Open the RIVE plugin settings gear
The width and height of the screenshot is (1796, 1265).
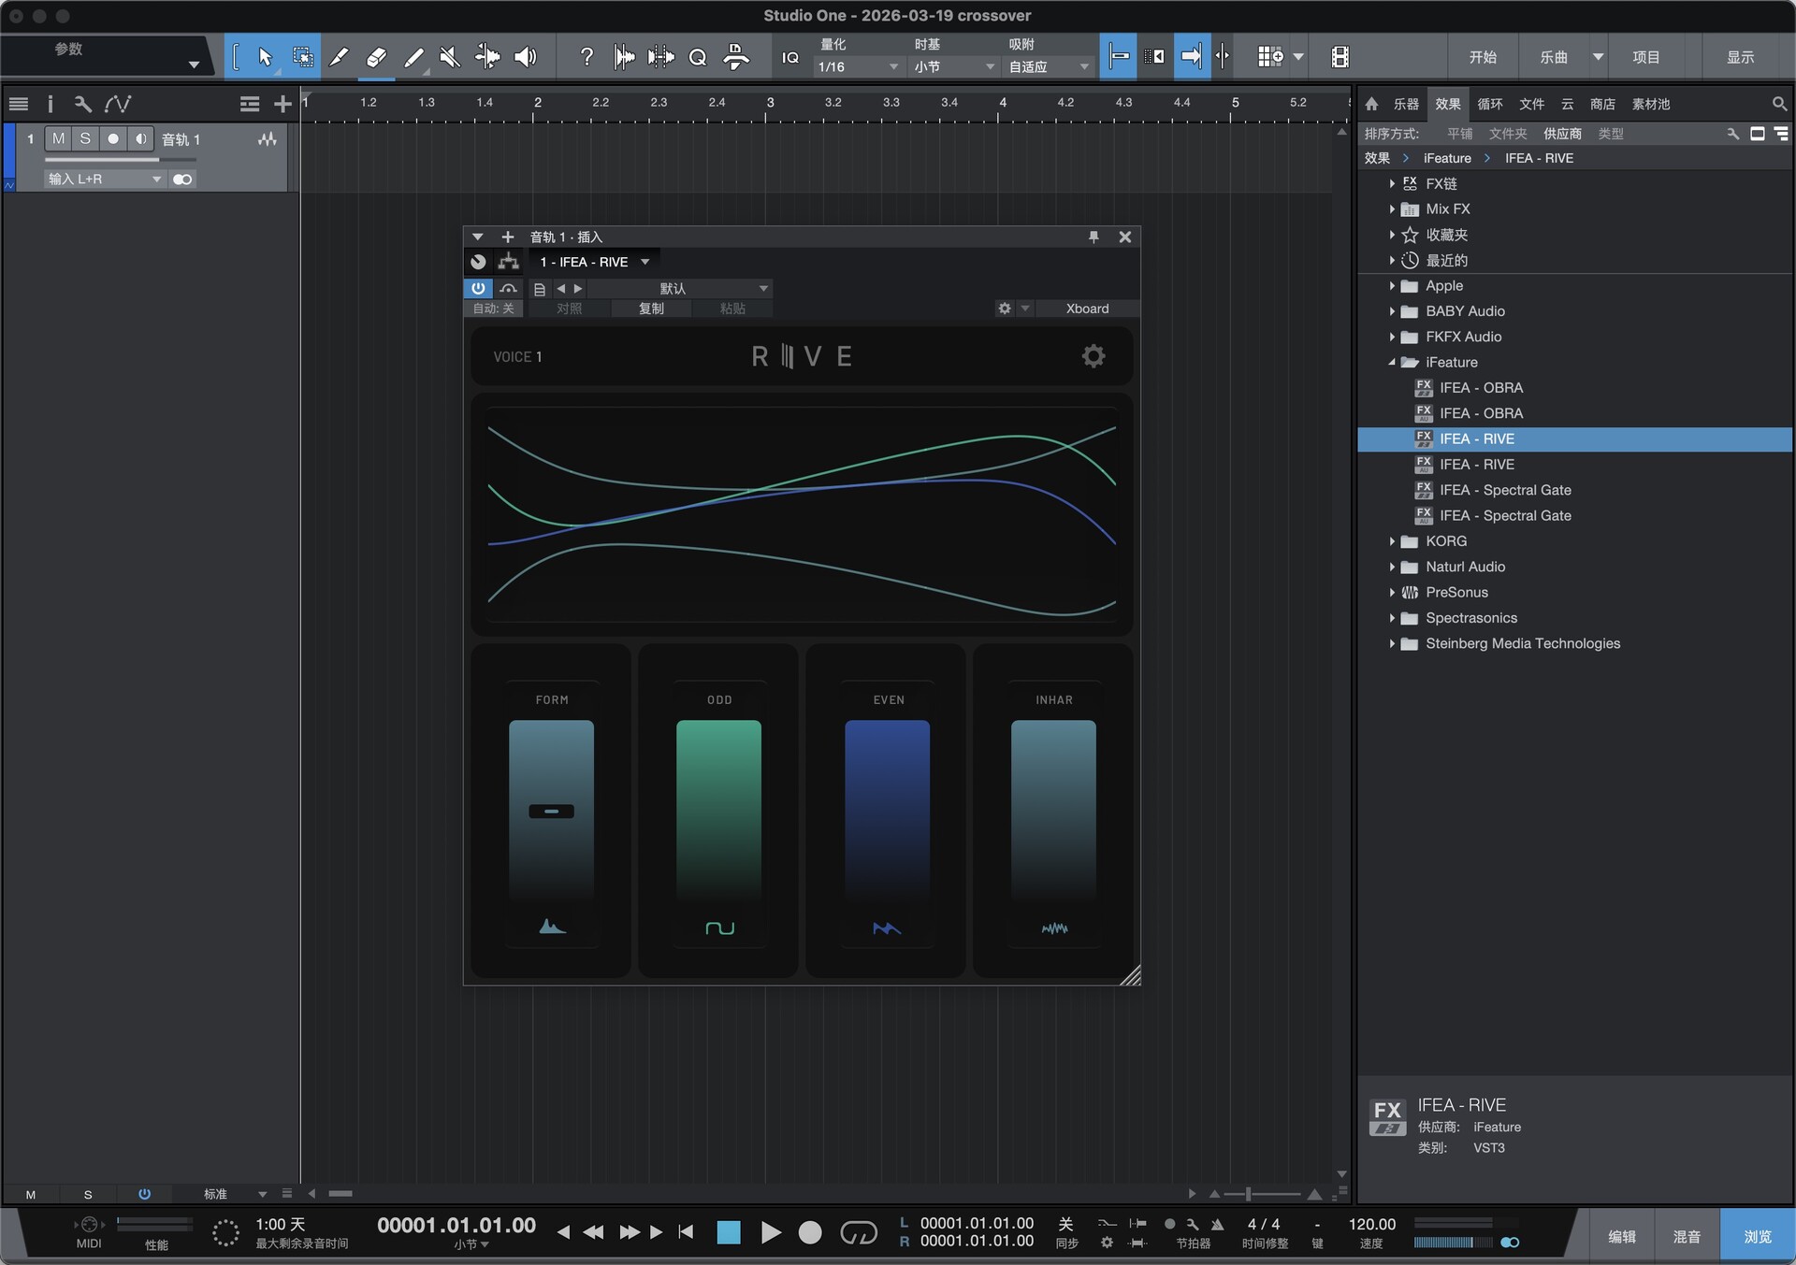[x=1093, y=356]
